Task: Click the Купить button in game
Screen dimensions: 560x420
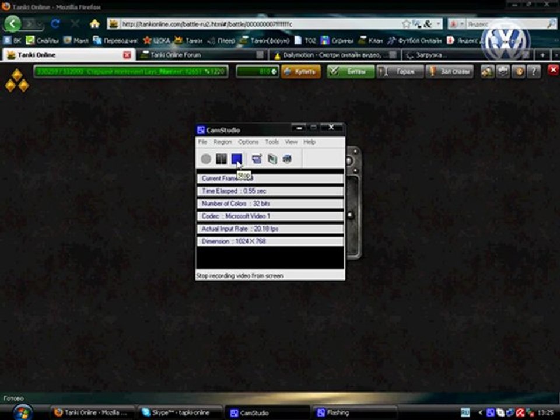Action: (x=301, y=71)
